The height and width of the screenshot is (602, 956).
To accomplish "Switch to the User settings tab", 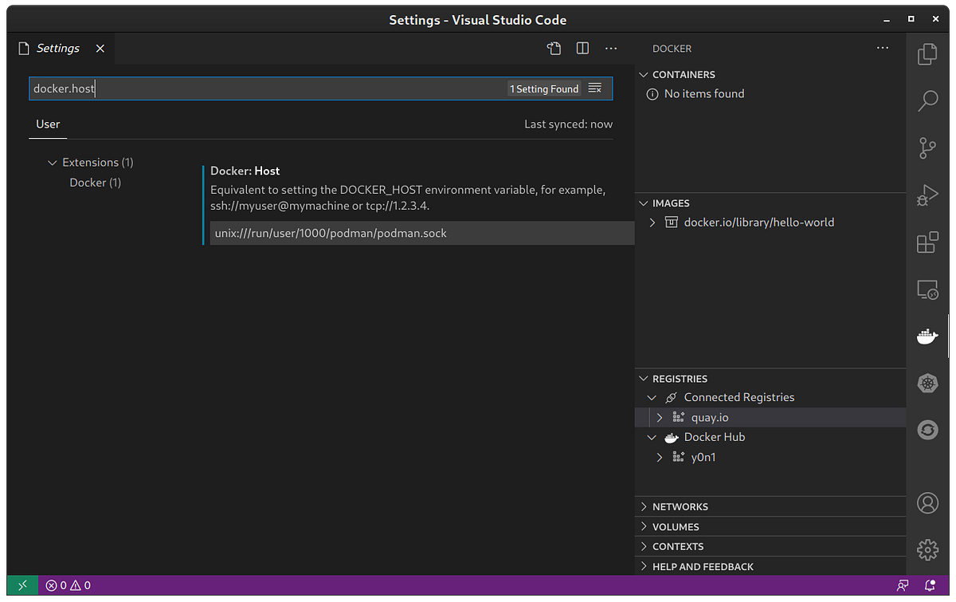I will pyautogui.click(x=48, y=124).
